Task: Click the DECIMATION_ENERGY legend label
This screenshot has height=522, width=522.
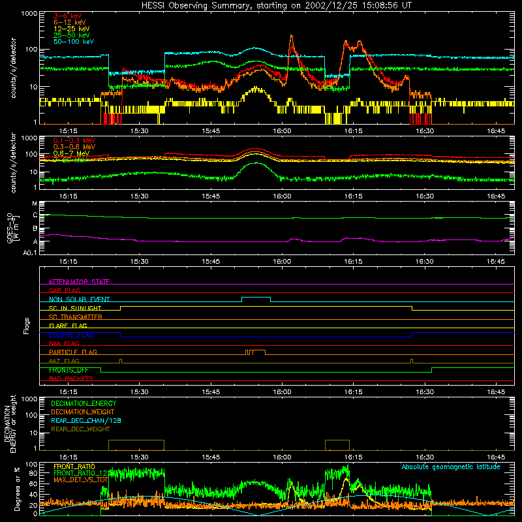Action: (84, 403)
